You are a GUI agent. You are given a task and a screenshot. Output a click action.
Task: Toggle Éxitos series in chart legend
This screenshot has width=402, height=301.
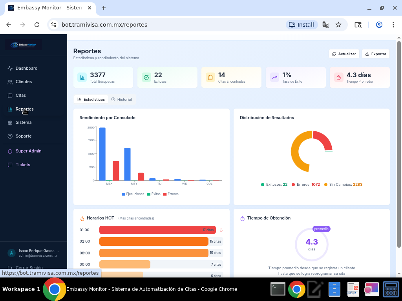153,194
